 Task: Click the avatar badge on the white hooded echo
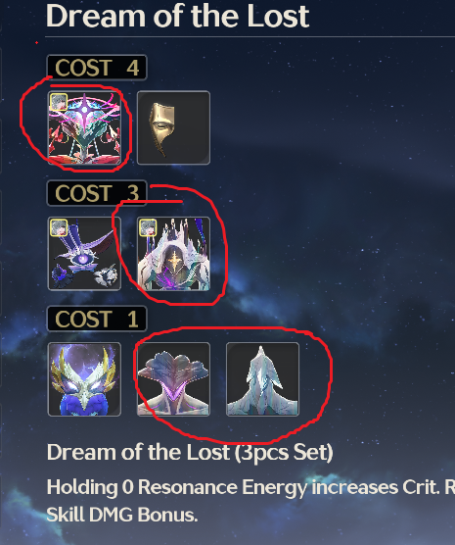[x=148, y=227]
